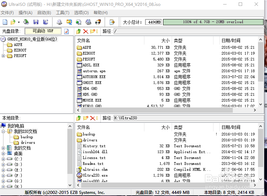Click the Burn CD/DVD image icon

coord(98,22)
